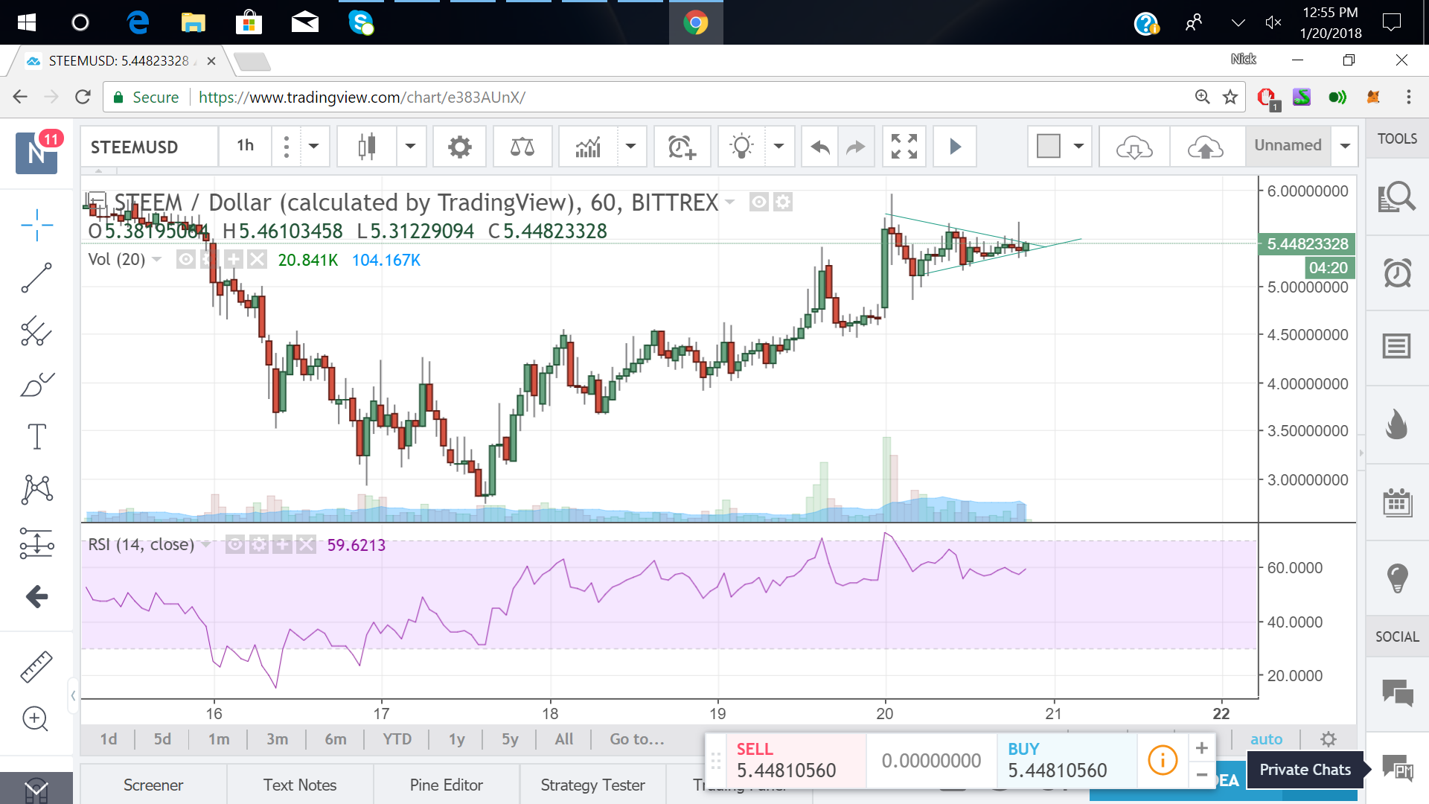This screenshot has height=804, width=1429.
Task: Open RSI indicator settings gear
Action: coord(258,545)
